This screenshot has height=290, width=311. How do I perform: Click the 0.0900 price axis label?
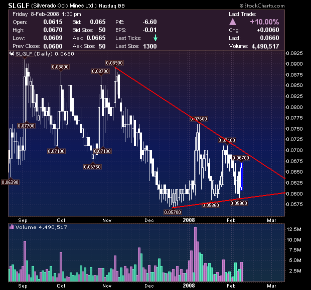tap(294, 64)
